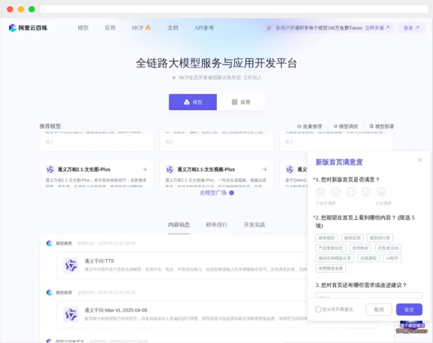Screen dimensions: 433x343
Task: Open the 模型 top navigation menu
Action: coord(83,27)
